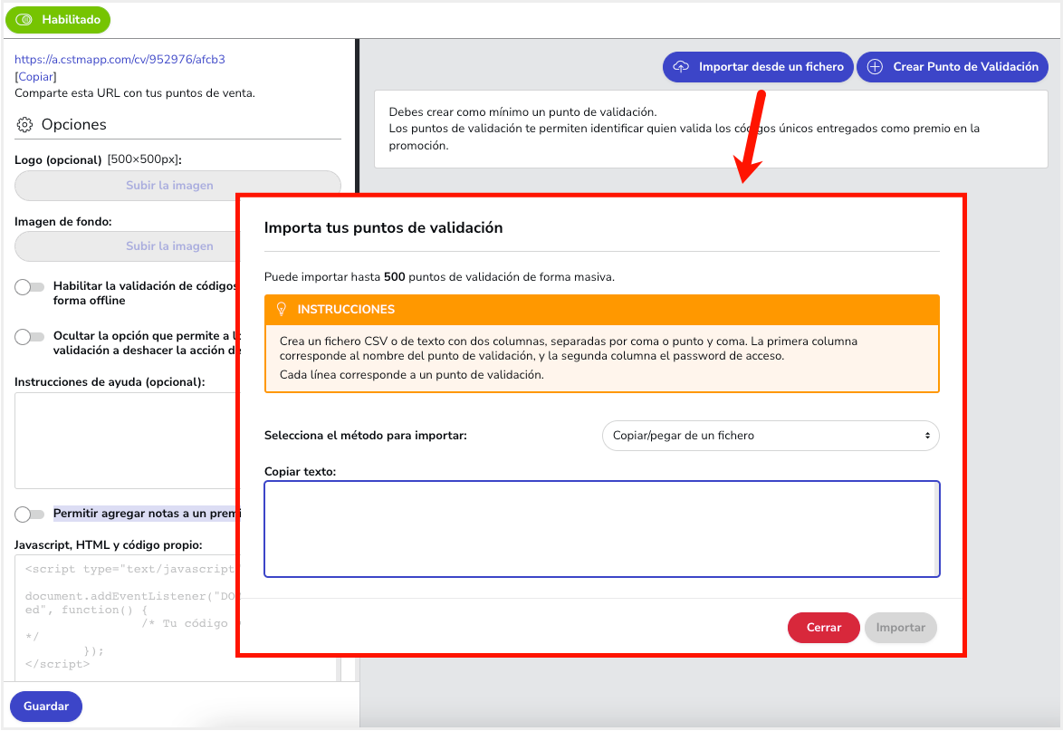Viewport: 1063px width, 731px height.
Task: Click the Opciones section heading
Action: 74,124
